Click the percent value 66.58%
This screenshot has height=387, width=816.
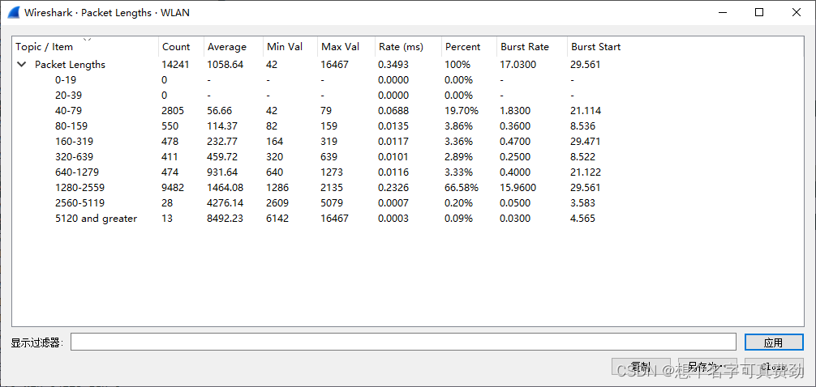(462, 188)
